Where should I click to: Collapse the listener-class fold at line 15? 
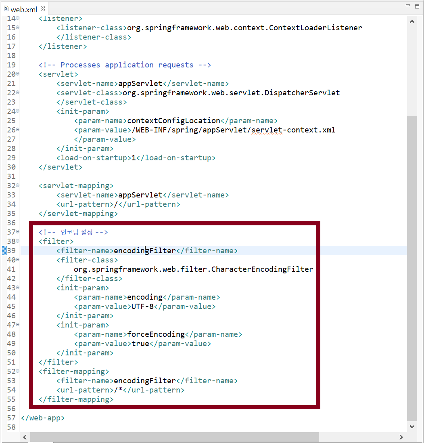(17, 27)
